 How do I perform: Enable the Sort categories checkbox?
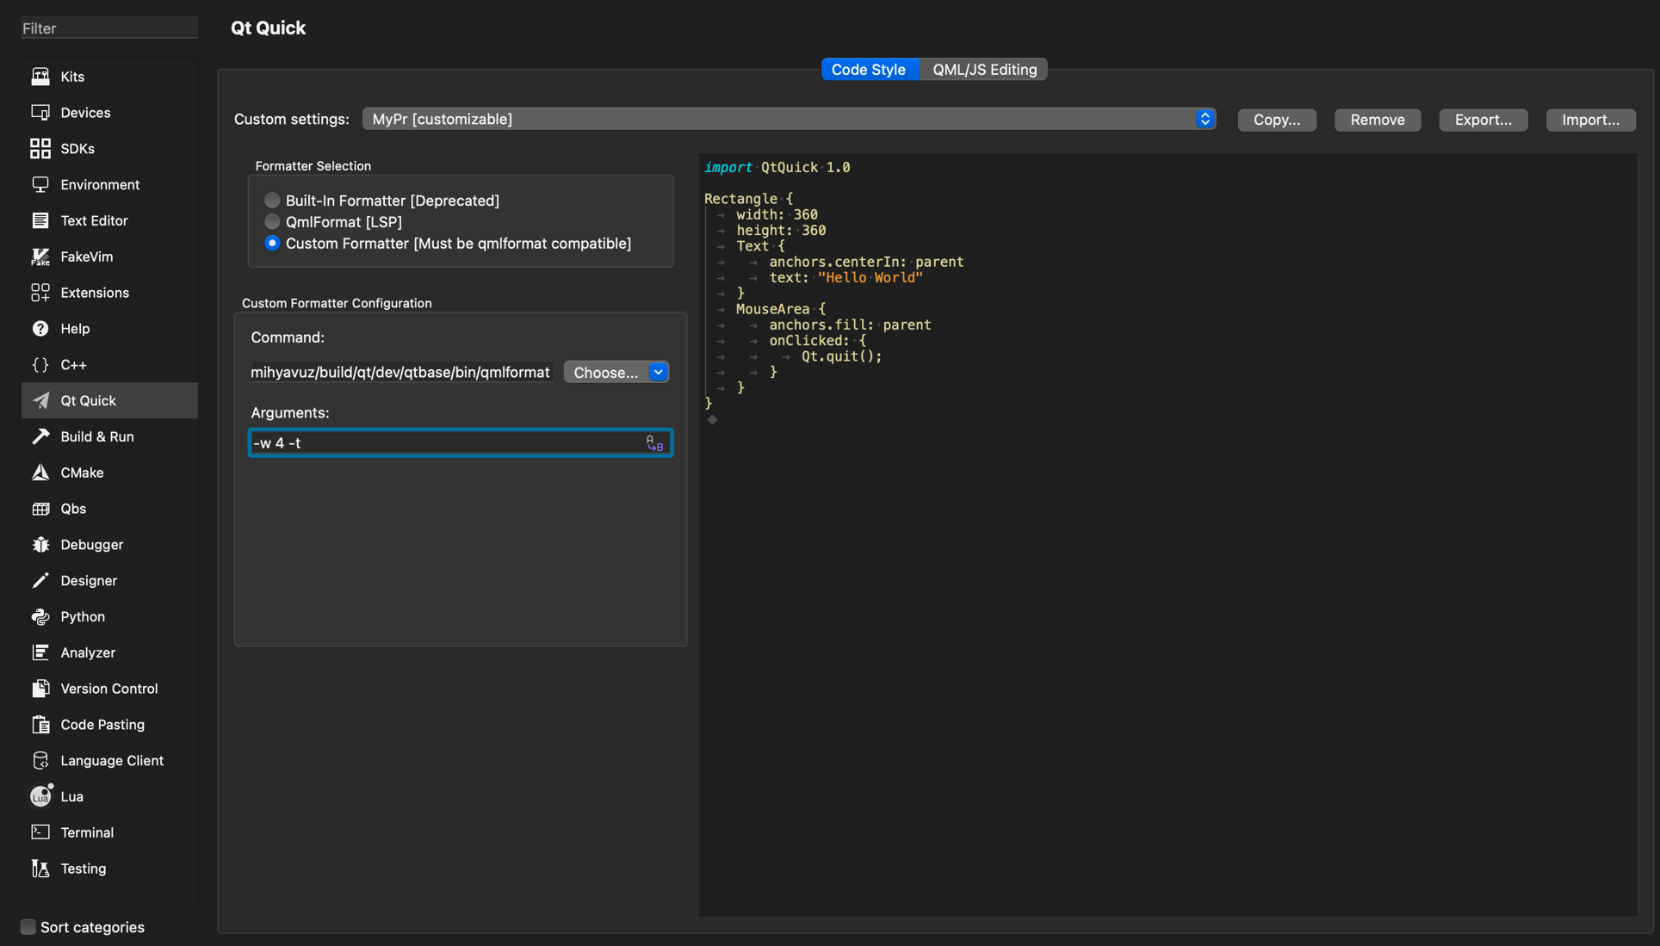tap(28, 926)
